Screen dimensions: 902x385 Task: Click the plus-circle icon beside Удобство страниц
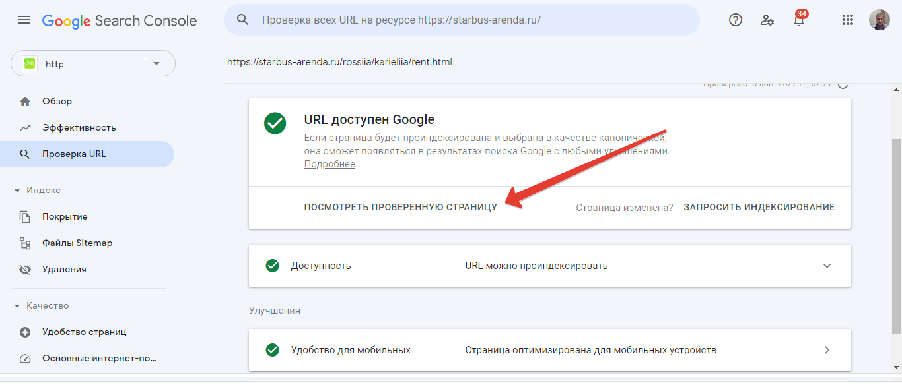(x=25, y=332)
